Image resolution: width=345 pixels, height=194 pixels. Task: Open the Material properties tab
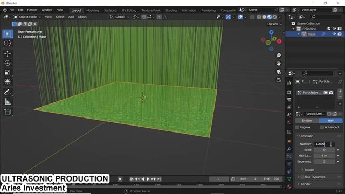(x=289, y=186)
